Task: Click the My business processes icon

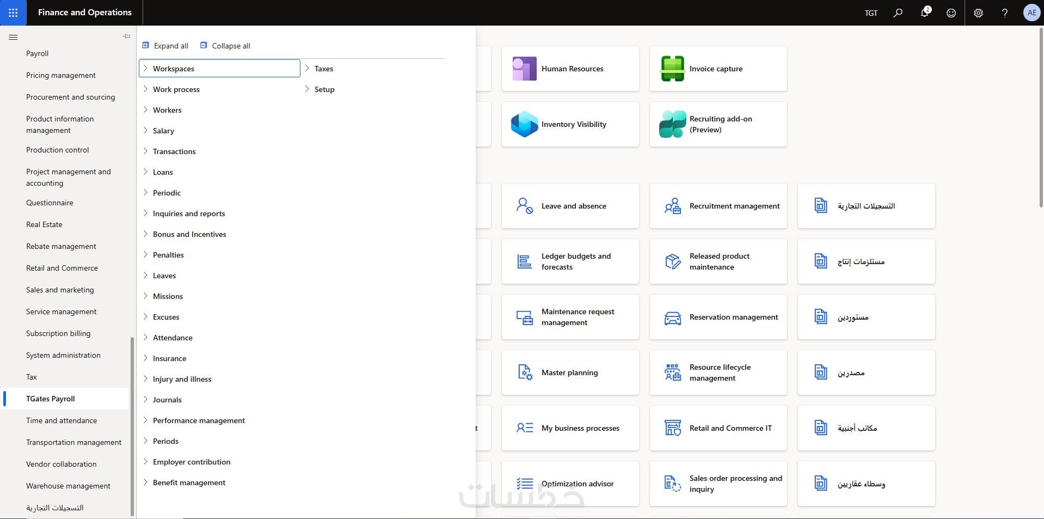Action: click(524, 428)
